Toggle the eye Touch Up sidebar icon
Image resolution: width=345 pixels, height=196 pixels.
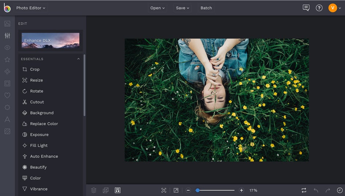click(x=7, y=48)
